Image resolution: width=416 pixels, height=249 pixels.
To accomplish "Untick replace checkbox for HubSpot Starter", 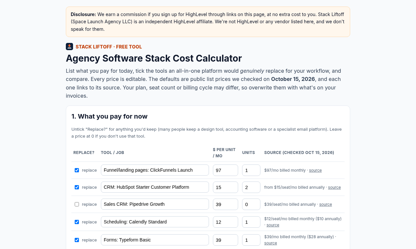I will click(77, 187).
